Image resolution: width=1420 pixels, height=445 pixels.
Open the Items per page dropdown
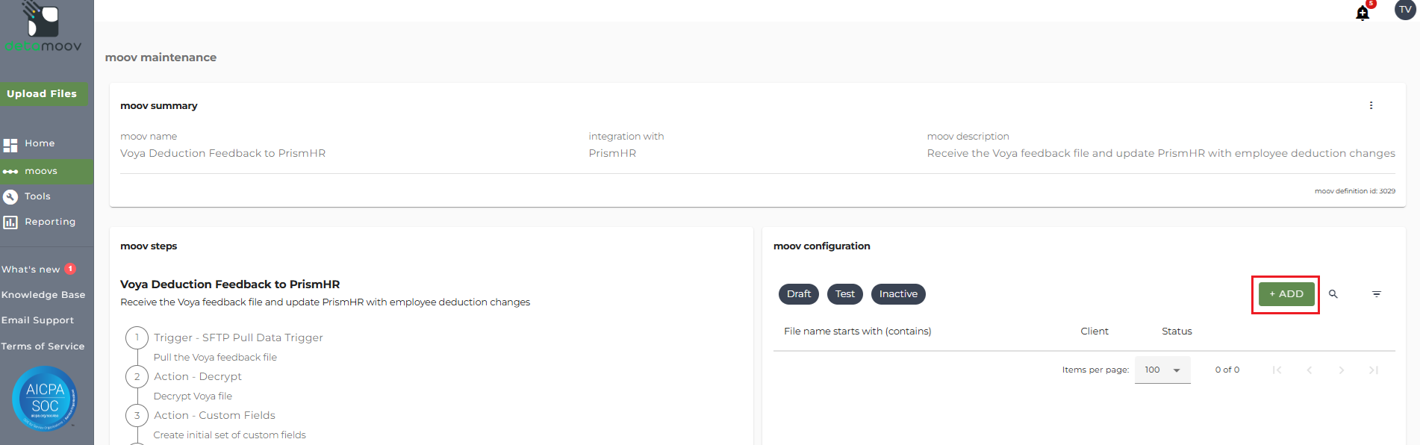[x=1162, y=370]
